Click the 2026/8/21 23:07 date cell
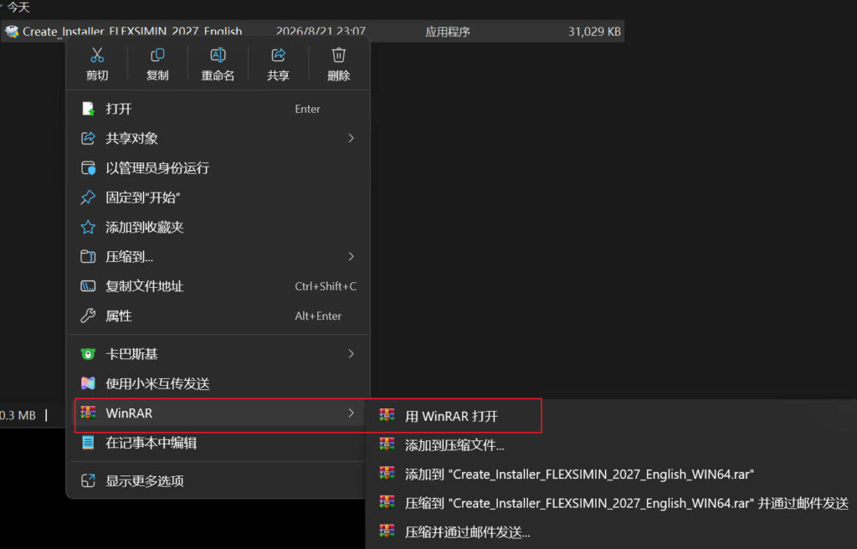This screenshot has height=549, width=857. (x=321, y=32)
